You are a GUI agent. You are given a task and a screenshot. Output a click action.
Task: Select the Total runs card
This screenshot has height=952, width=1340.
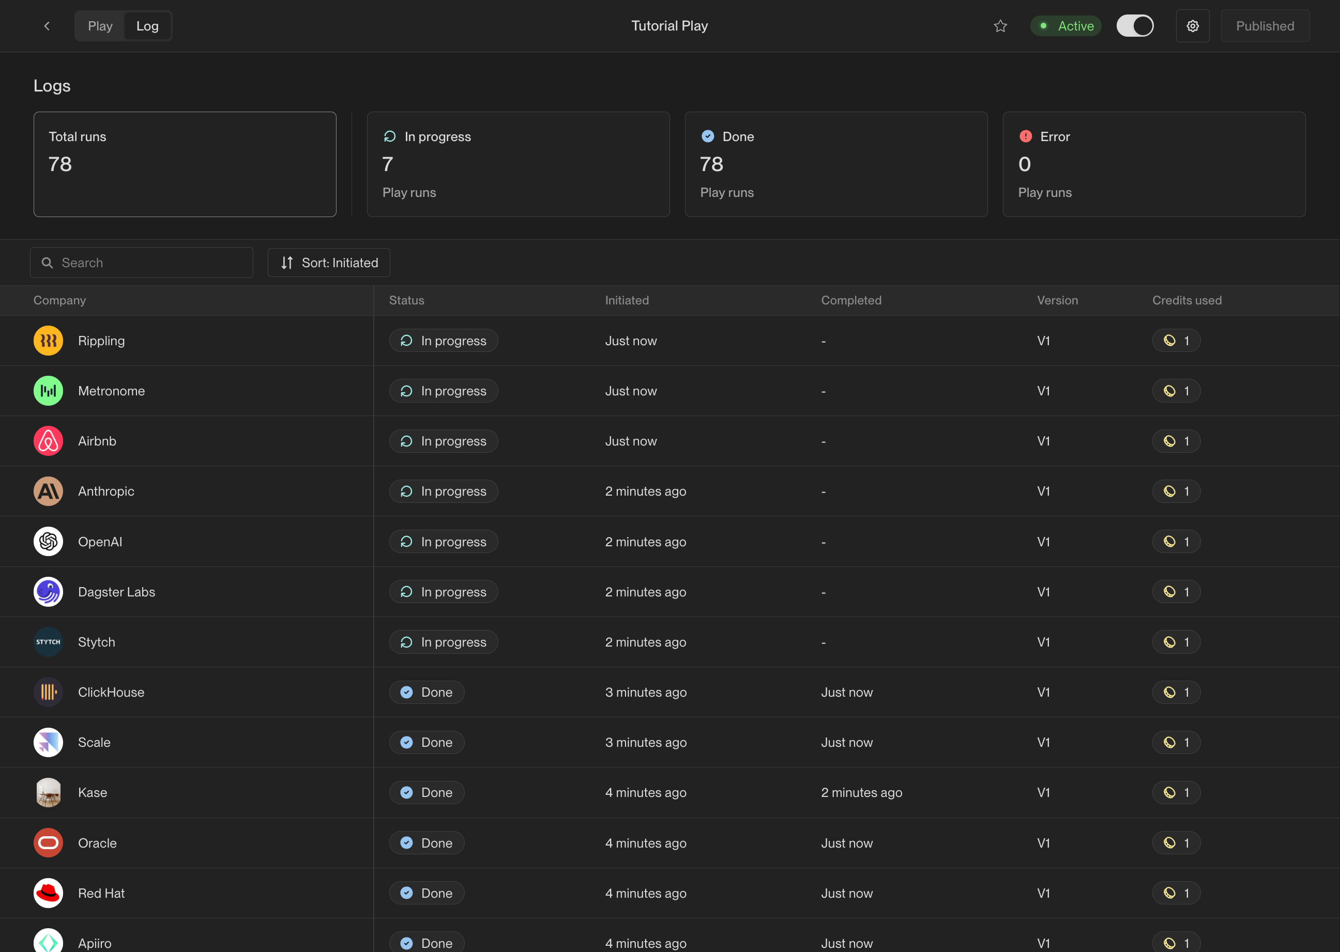coord(185,164)
